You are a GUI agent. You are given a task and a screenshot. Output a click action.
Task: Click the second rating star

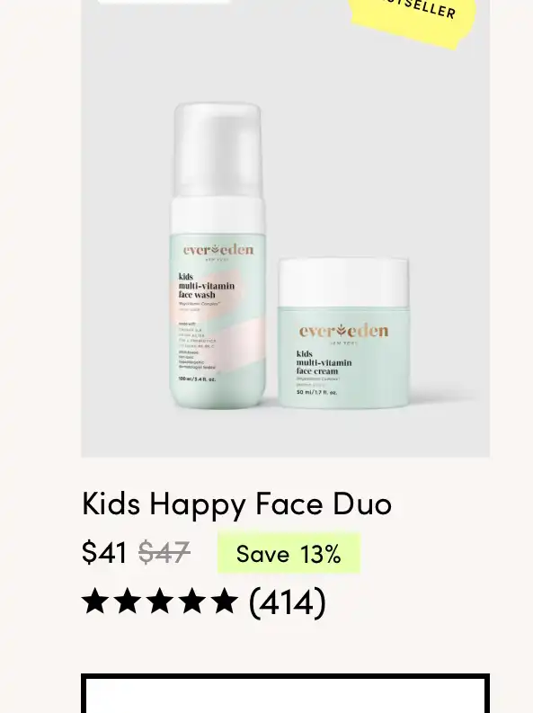[x=128, y=602]
